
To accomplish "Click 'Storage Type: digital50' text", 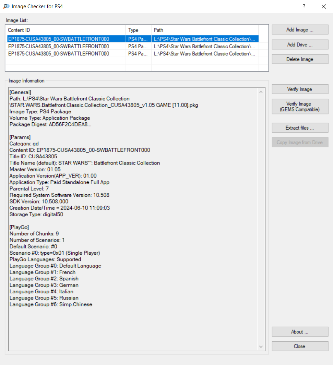I will [36, 215].
